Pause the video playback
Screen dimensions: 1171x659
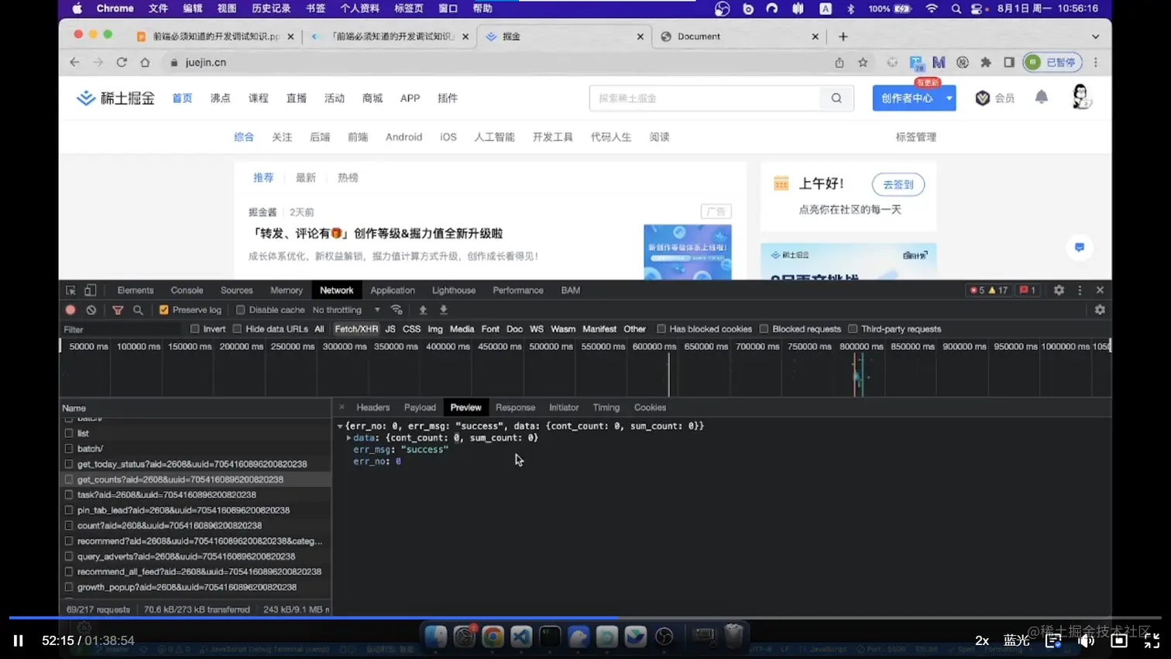pyautogui.click(x=19, y=640)
